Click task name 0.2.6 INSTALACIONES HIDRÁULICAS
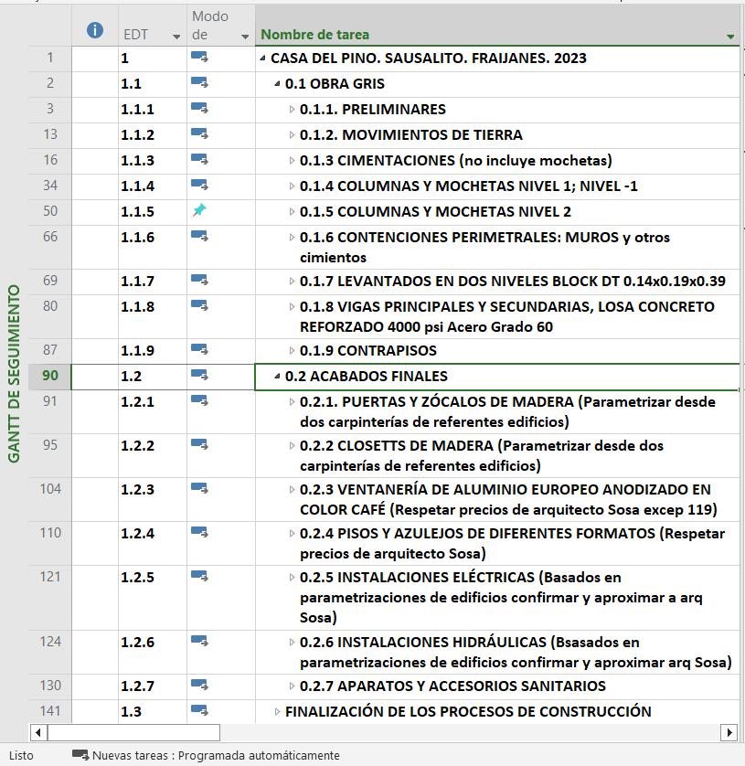The image size is (745, 766). point(516,652)
